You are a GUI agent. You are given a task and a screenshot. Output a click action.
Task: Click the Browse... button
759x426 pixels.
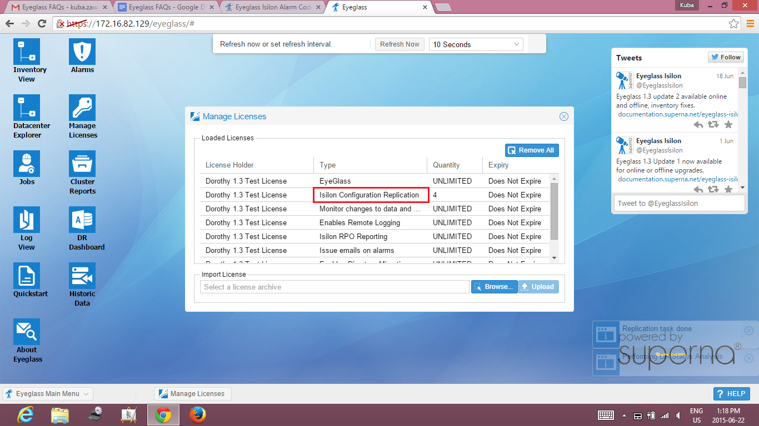tap(494, 287)
